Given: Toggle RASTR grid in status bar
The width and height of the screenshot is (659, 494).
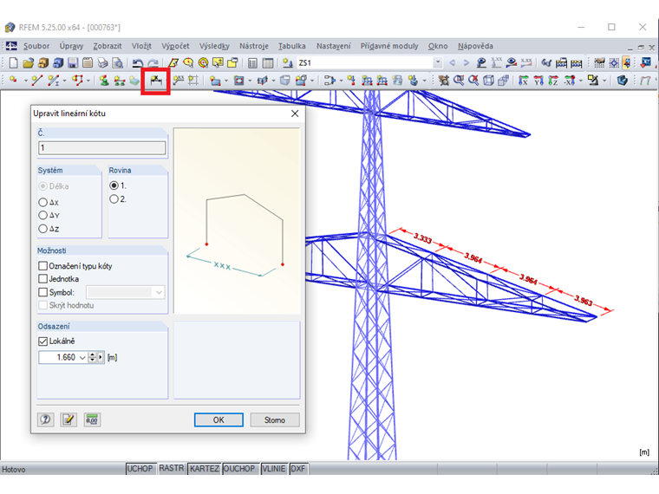Looking at the screenshot, I should 172,468.
